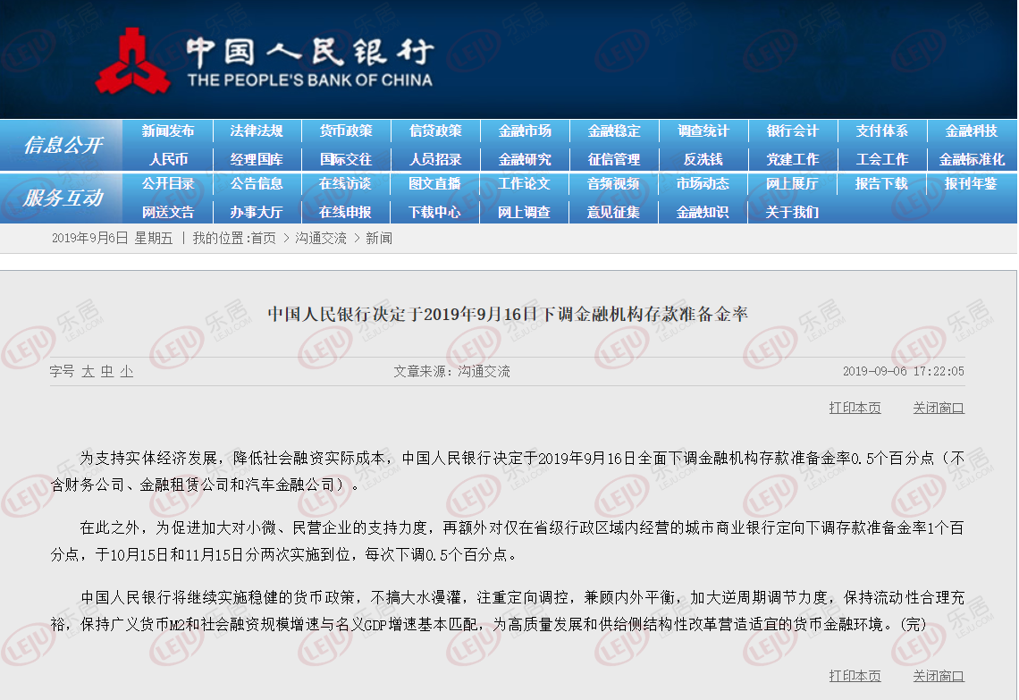Set font size to 小

[127, 372]
